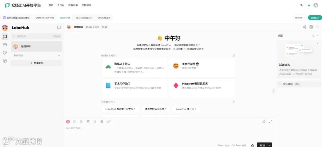Click the microphone voice input icon

(102, 122)
